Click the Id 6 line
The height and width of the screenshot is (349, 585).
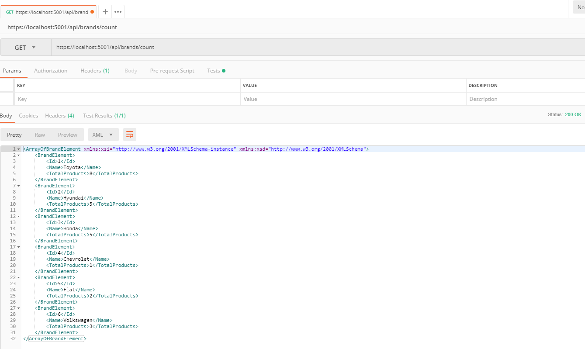coord(60,314)
